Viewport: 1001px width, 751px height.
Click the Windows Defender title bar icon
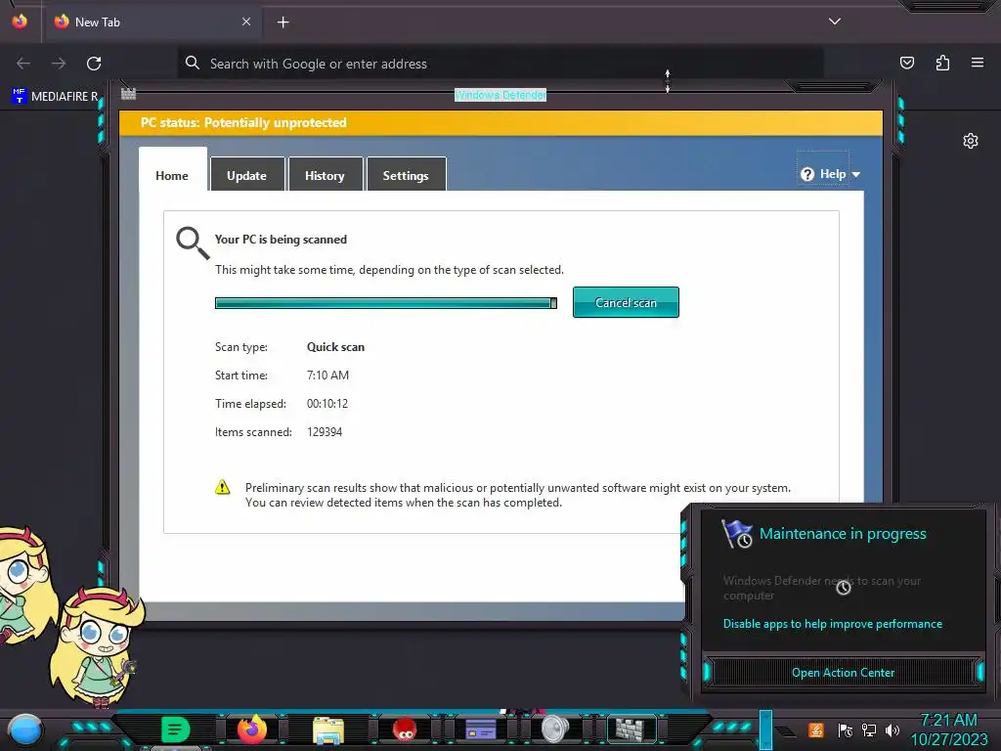[128, 94]
